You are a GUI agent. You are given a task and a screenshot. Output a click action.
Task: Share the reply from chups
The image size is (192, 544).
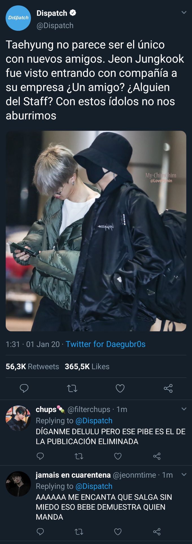(157, 456)
